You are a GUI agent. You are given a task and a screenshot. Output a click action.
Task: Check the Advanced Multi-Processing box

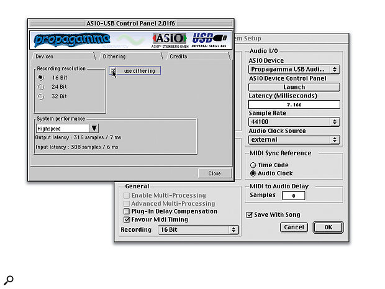tap(127, 203)
